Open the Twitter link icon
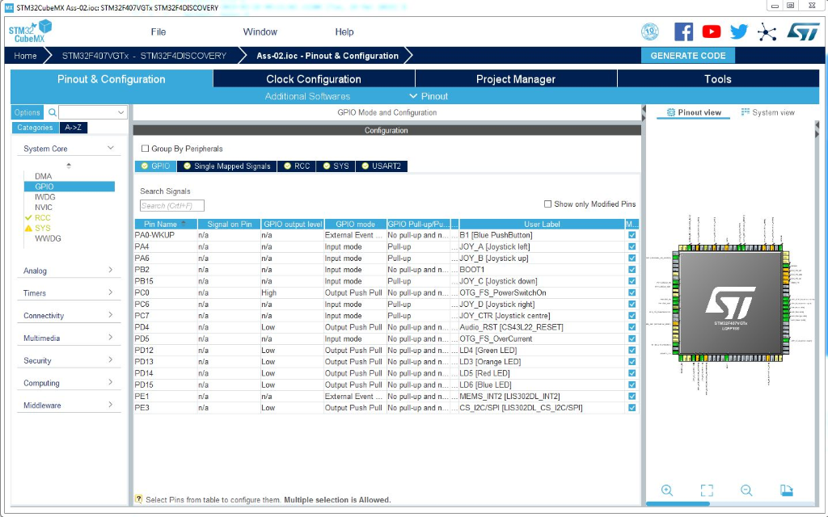 point(739,32)
